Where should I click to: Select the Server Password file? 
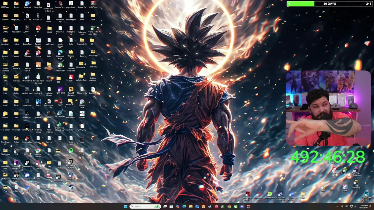[x=71, y=140]
